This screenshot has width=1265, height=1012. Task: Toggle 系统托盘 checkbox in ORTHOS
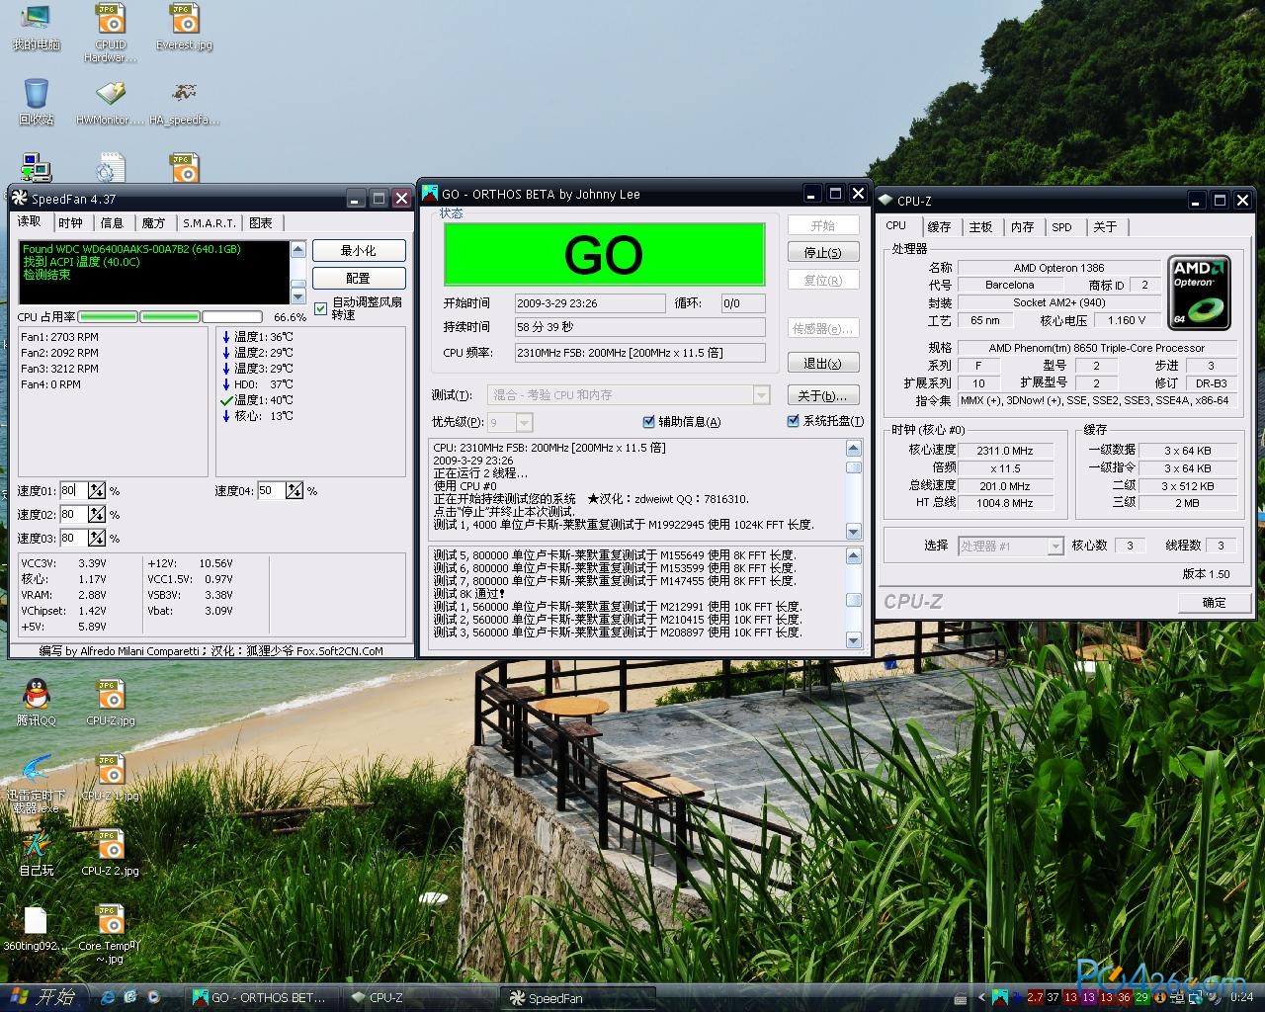click(x=793, y=421)
